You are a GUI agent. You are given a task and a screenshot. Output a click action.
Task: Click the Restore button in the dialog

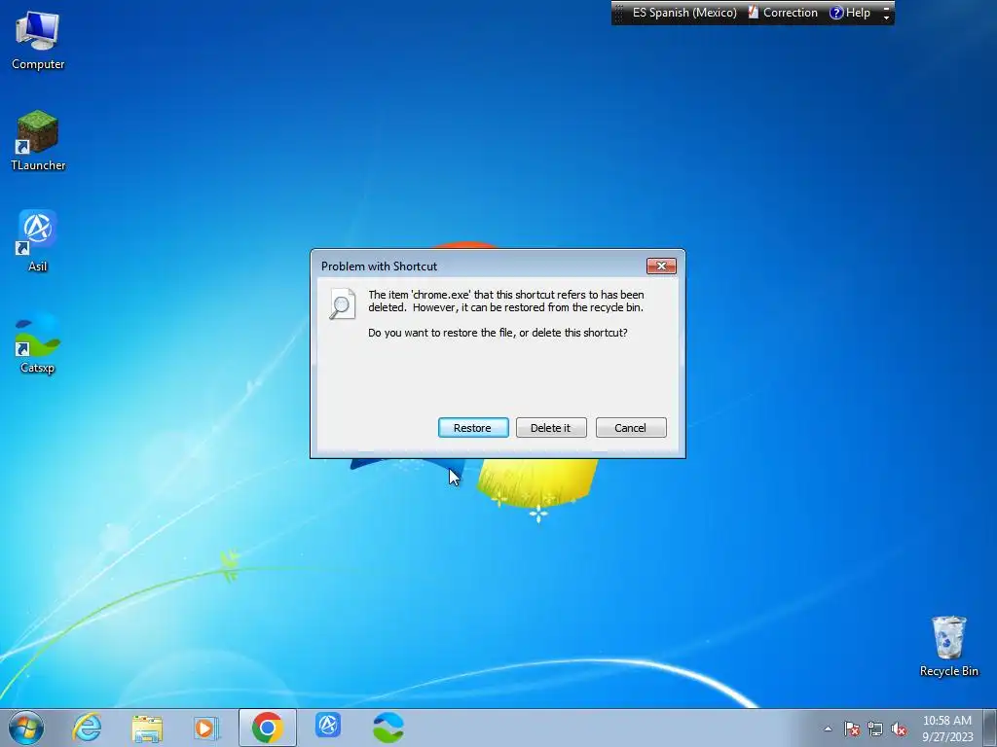coord(473,428)
